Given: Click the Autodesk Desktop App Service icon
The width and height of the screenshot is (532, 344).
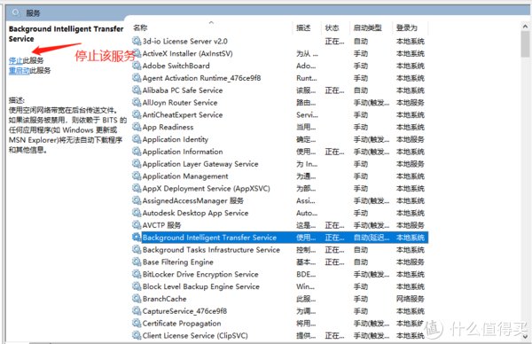Looking at the screenshot, I should coord(137,213).
